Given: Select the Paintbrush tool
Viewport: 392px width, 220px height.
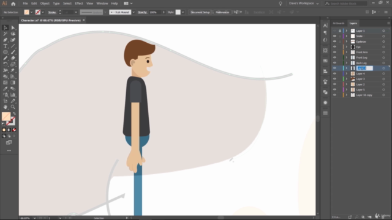Looking at the screenshot, I should pyautogui.click(x=13, y=52).
